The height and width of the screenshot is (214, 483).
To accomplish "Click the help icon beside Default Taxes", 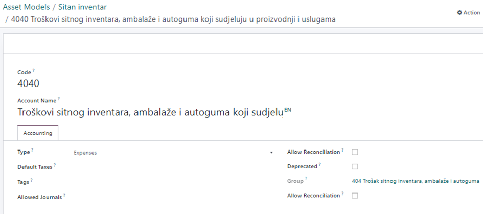I will click(55, 165).
